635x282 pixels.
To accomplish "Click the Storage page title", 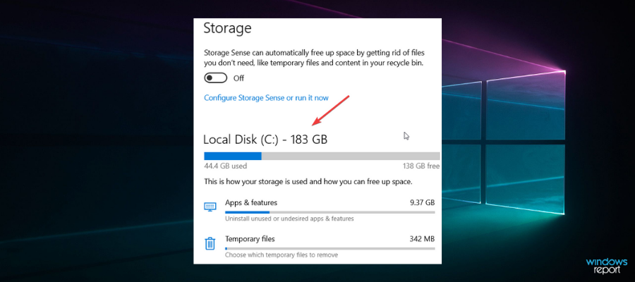I will [227, 28].
